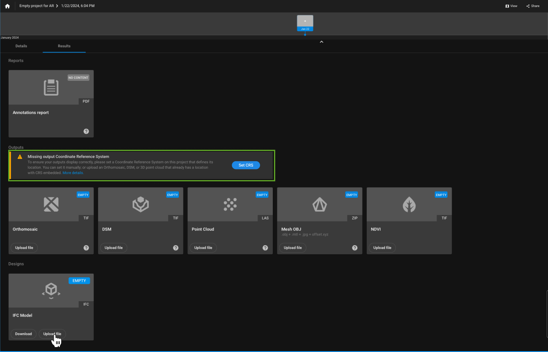Screen dimensions: 548x352
Task: Click the Orthomosaic mosaic icon
Action: click(x=51, y=204)
